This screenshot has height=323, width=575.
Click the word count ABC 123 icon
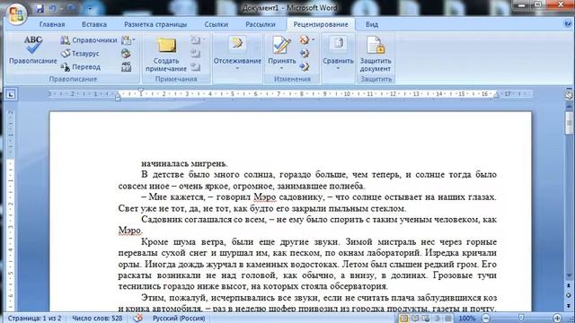click(x=126, y=66)
